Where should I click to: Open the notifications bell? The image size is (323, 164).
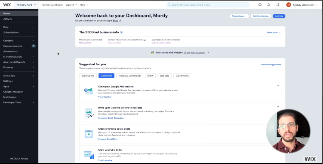point(269,5)
